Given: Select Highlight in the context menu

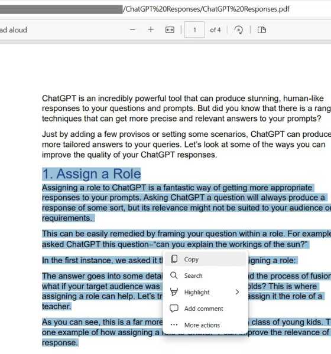Looking at the screenshot, I should [x=206, y=292].
